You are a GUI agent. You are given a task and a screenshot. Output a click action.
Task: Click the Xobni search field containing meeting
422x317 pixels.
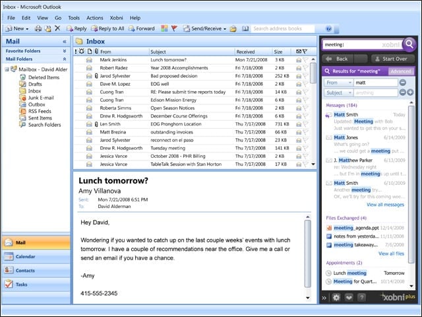click(x=363, y=45)
